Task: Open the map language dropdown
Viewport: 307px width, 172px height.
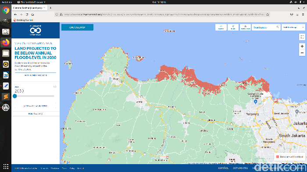Action: point(293,27)
